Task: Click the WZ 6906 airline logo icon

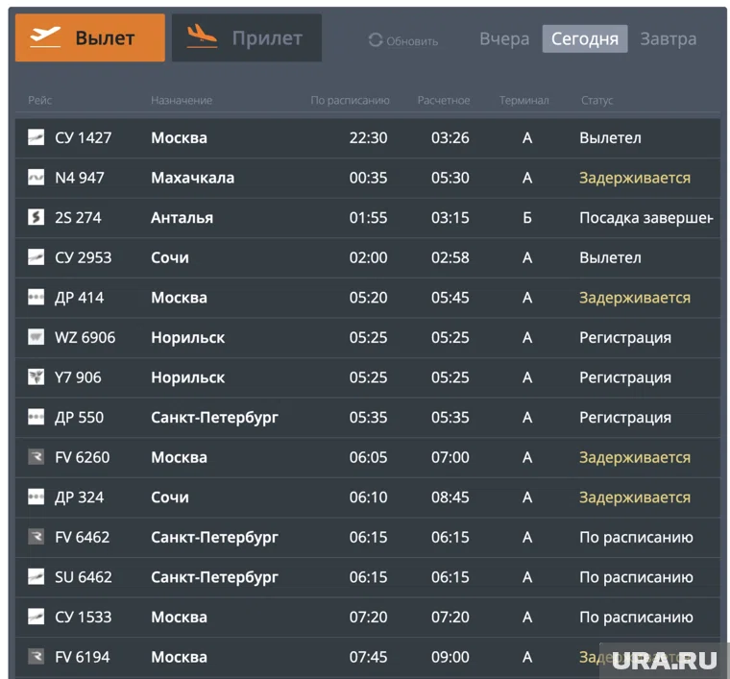Action: [x=36, y=338]
